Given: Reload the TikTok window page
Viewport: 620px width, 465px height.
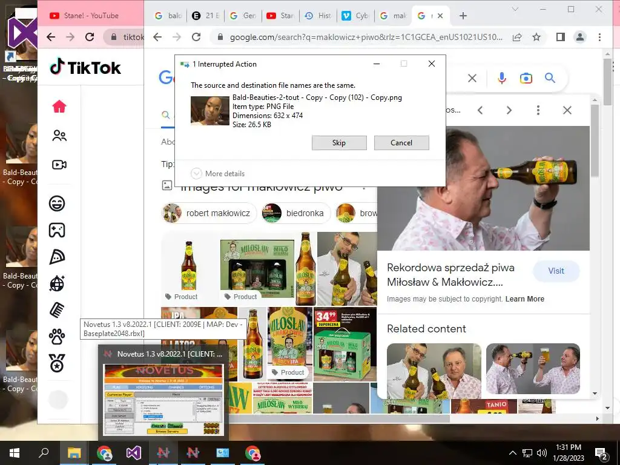Looking at the screenshot, I should [x=90, y=37].
